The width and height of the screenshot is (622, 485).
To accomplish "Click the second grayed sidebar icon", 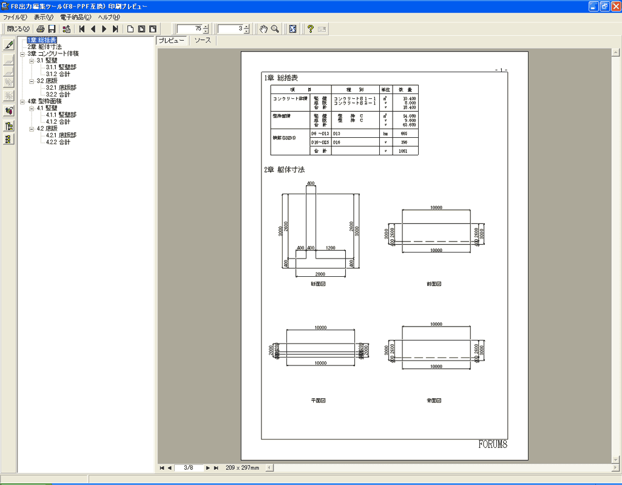I will (8, 59).
